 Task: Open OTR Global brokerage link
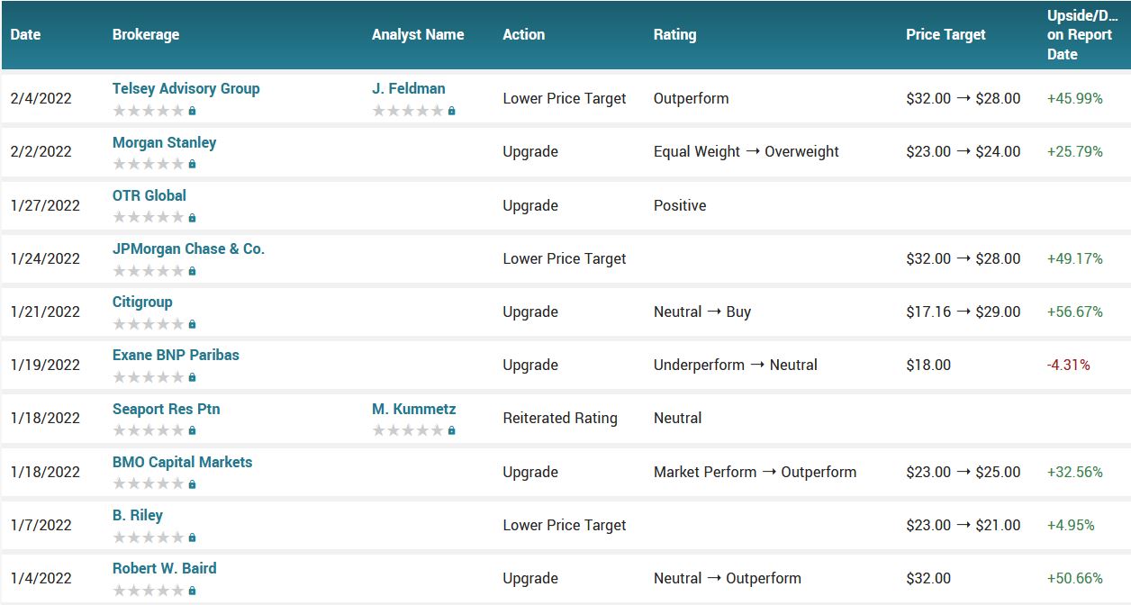(x=149, y=195)
